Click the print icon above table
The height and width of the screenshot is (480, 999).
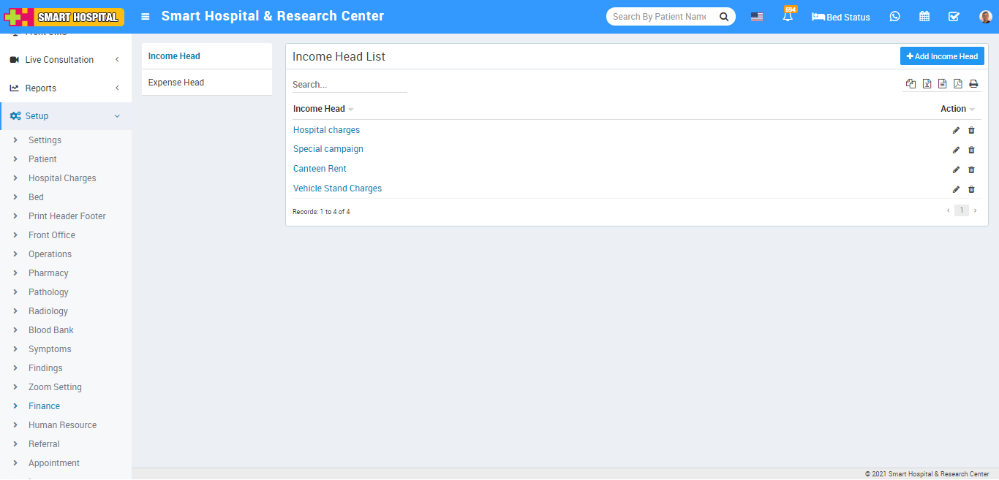(x=973, y=84)
